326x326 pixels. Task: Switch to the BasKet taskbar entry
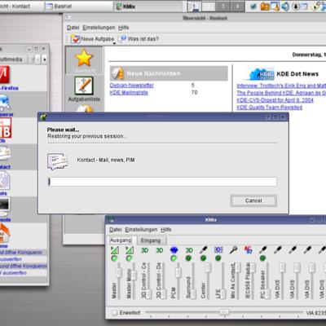pyautogui.click(x=78, y=7)
